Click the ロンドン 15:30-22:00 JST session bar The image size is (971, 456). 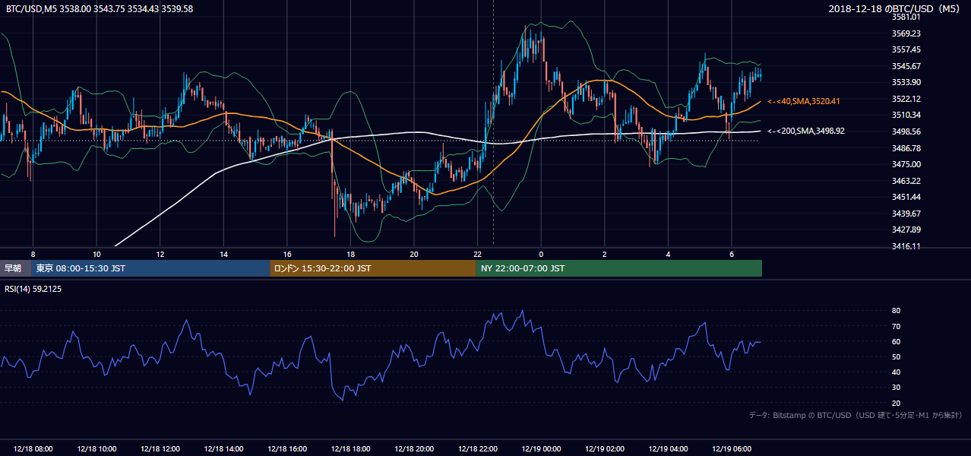tap(372, 268)
